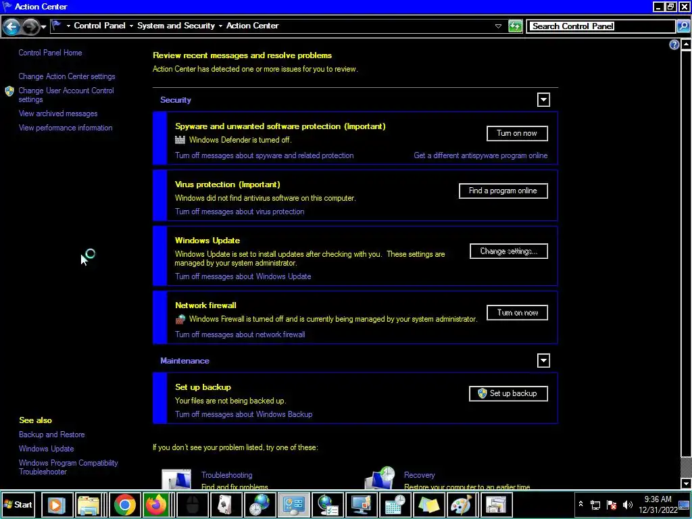Screen dimensions: 692x519
Task: Click the Troubleshooting monitor icon
Action: pyautogui.click(x=176, y=479)
